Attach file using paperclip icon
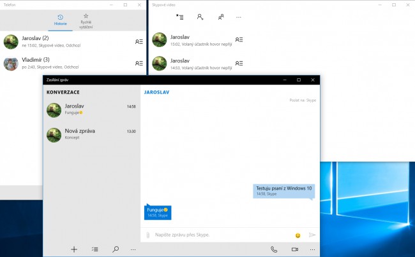 click(148, 235)
